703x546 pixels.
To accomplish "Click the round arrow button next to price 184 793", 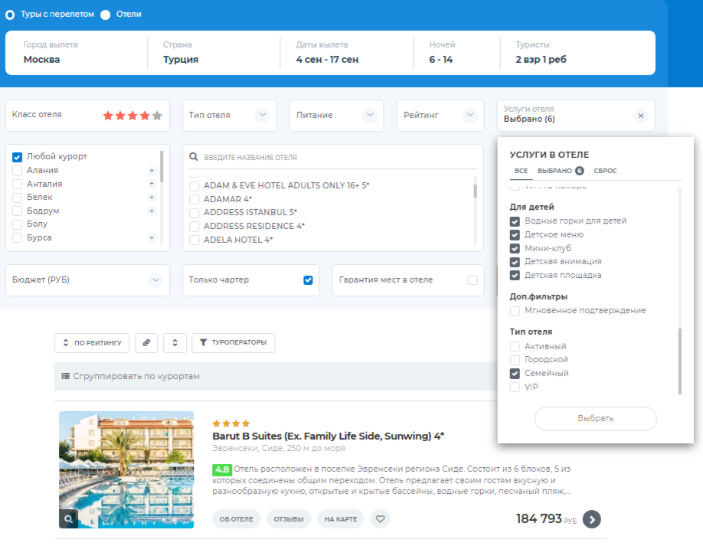I will point(591,519).
